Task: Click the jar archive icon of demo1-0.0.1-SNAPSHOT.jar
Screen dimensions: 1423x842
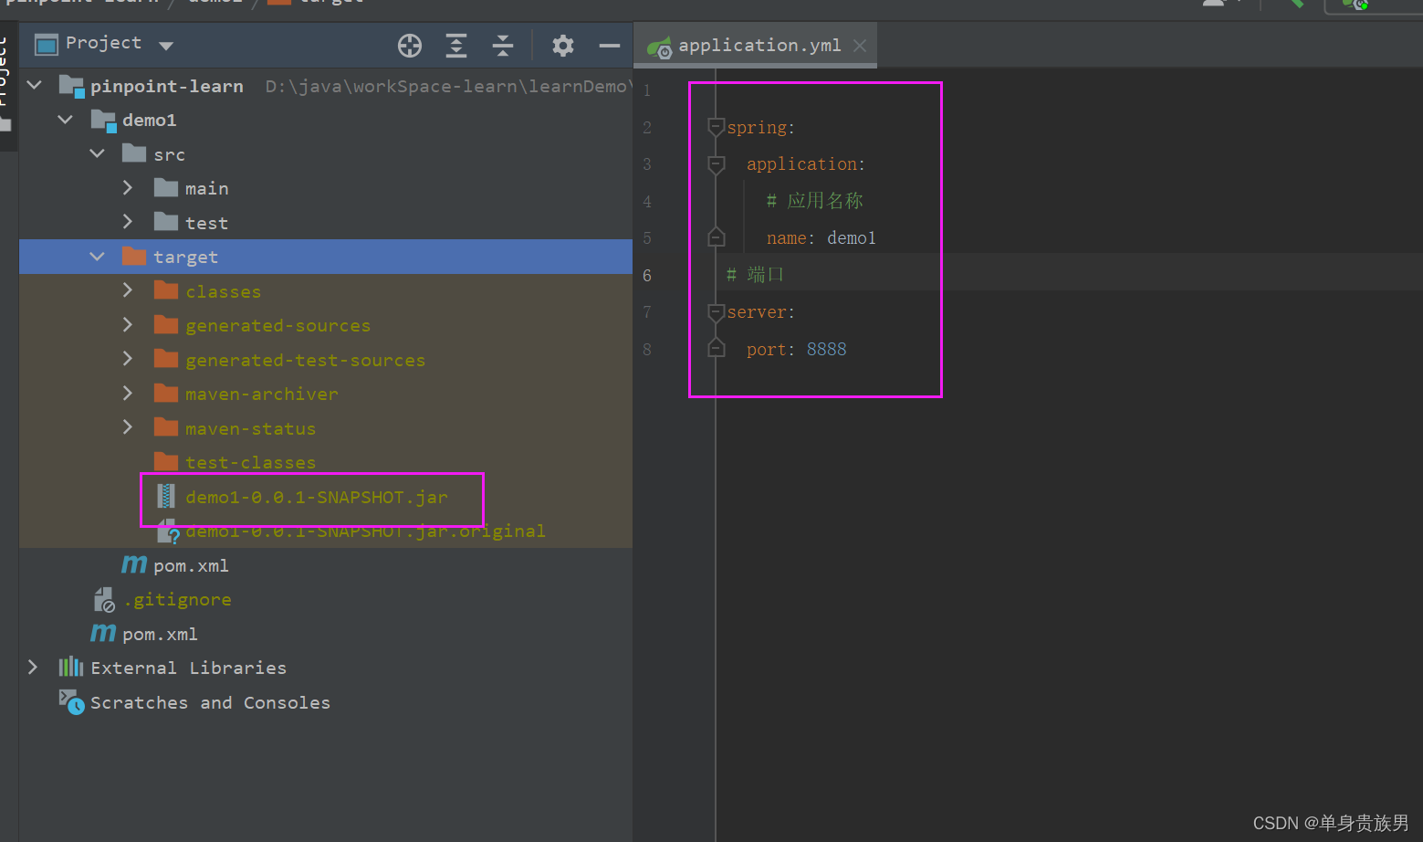Action: pyautogui.click(x=166, y=496)
